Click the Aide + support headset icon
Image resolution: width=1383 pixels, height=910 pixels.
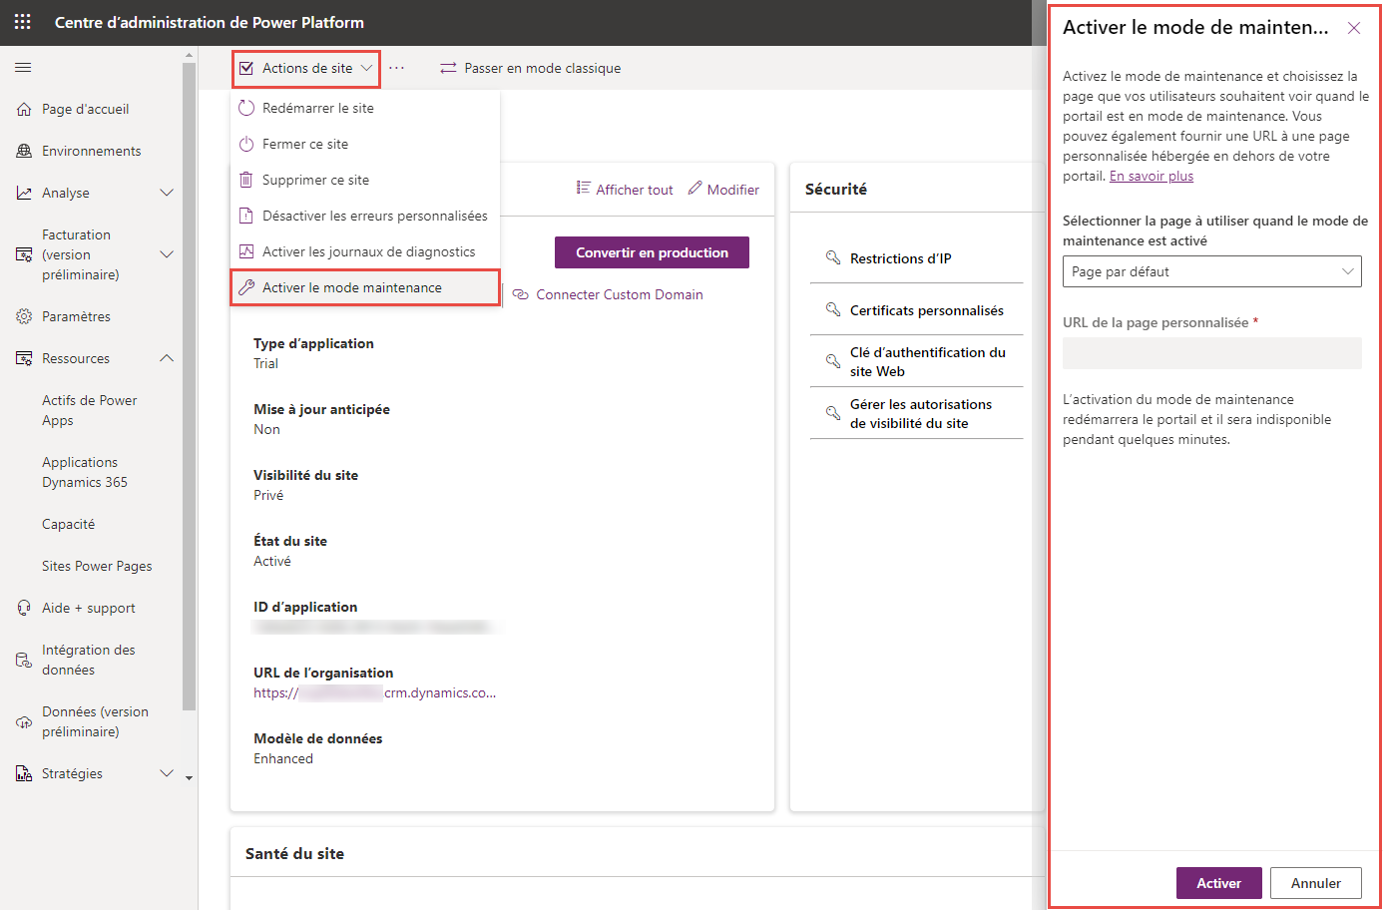24,608
